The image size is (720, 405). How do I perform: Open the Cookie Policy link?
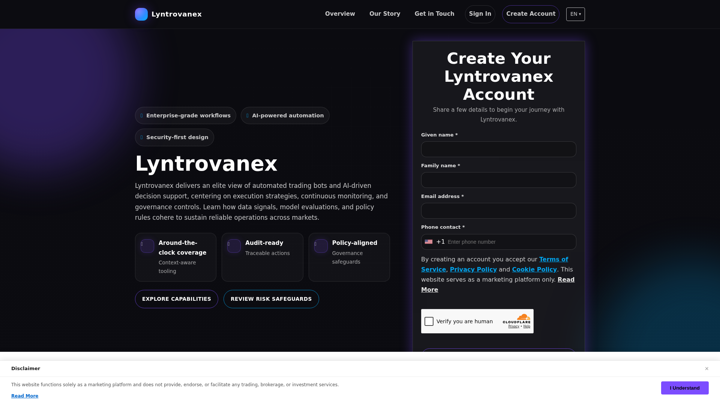[x=534, y=270]
